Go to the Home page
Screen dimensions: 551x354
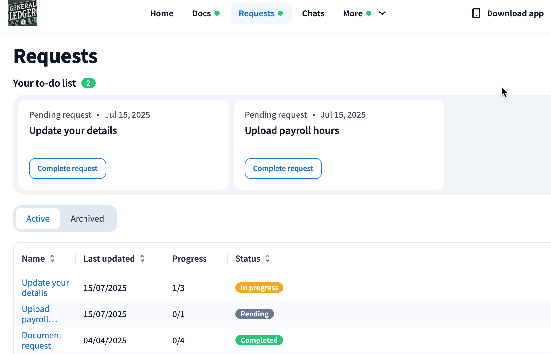[161, 13]
